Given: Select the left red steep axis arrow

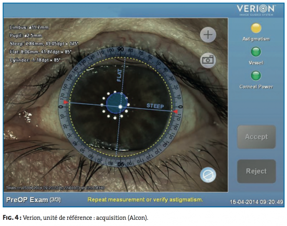Looking at the screenshot, I should point(66,103).
